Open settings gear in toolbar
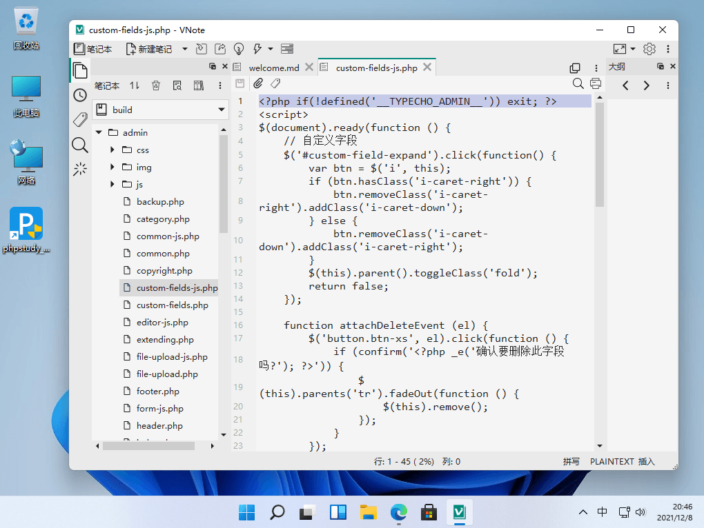 click(649, 49)
